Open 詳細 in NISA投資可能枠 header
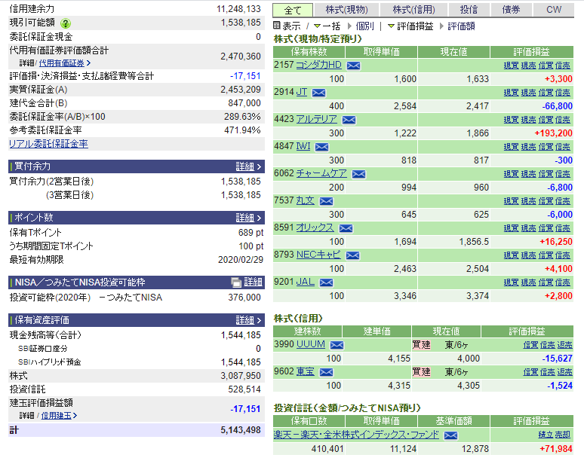 click(x=253, y=282)
